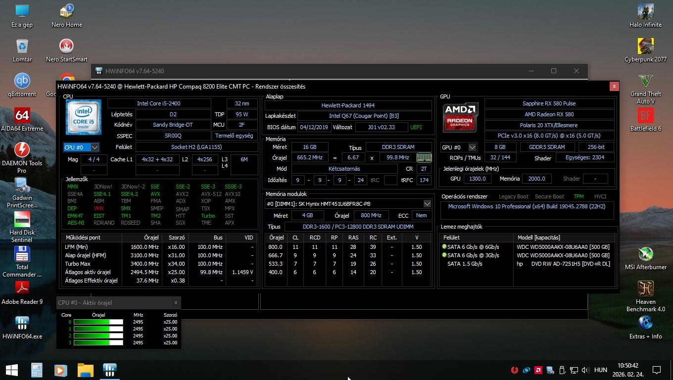Open Total Commander shortcut
This screenshot has width=673, height=380.
[x=22, y=261]
